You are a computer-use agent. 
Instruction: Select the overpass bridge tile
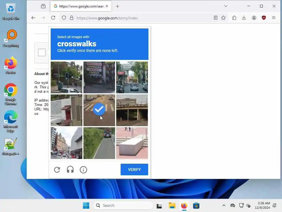[132, 110]
